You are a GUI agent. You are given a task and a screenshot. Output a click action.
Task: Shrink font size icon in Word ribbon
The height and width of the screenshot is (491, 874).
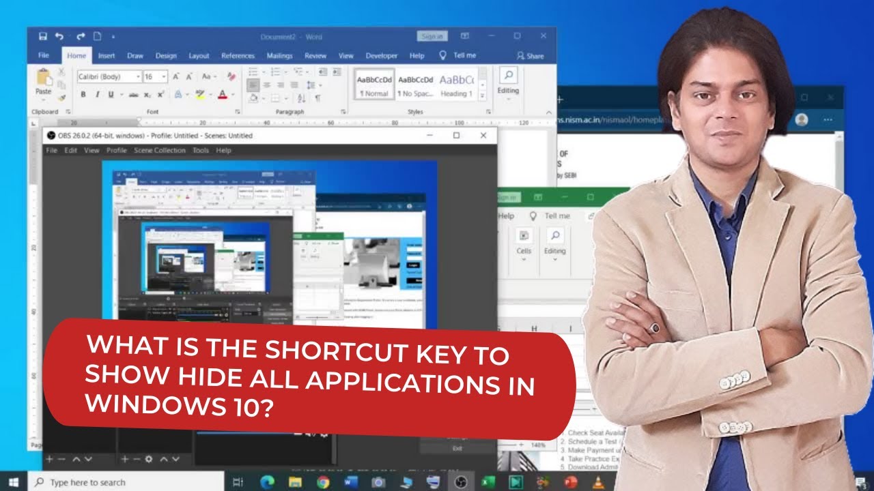tap(189, 76)
